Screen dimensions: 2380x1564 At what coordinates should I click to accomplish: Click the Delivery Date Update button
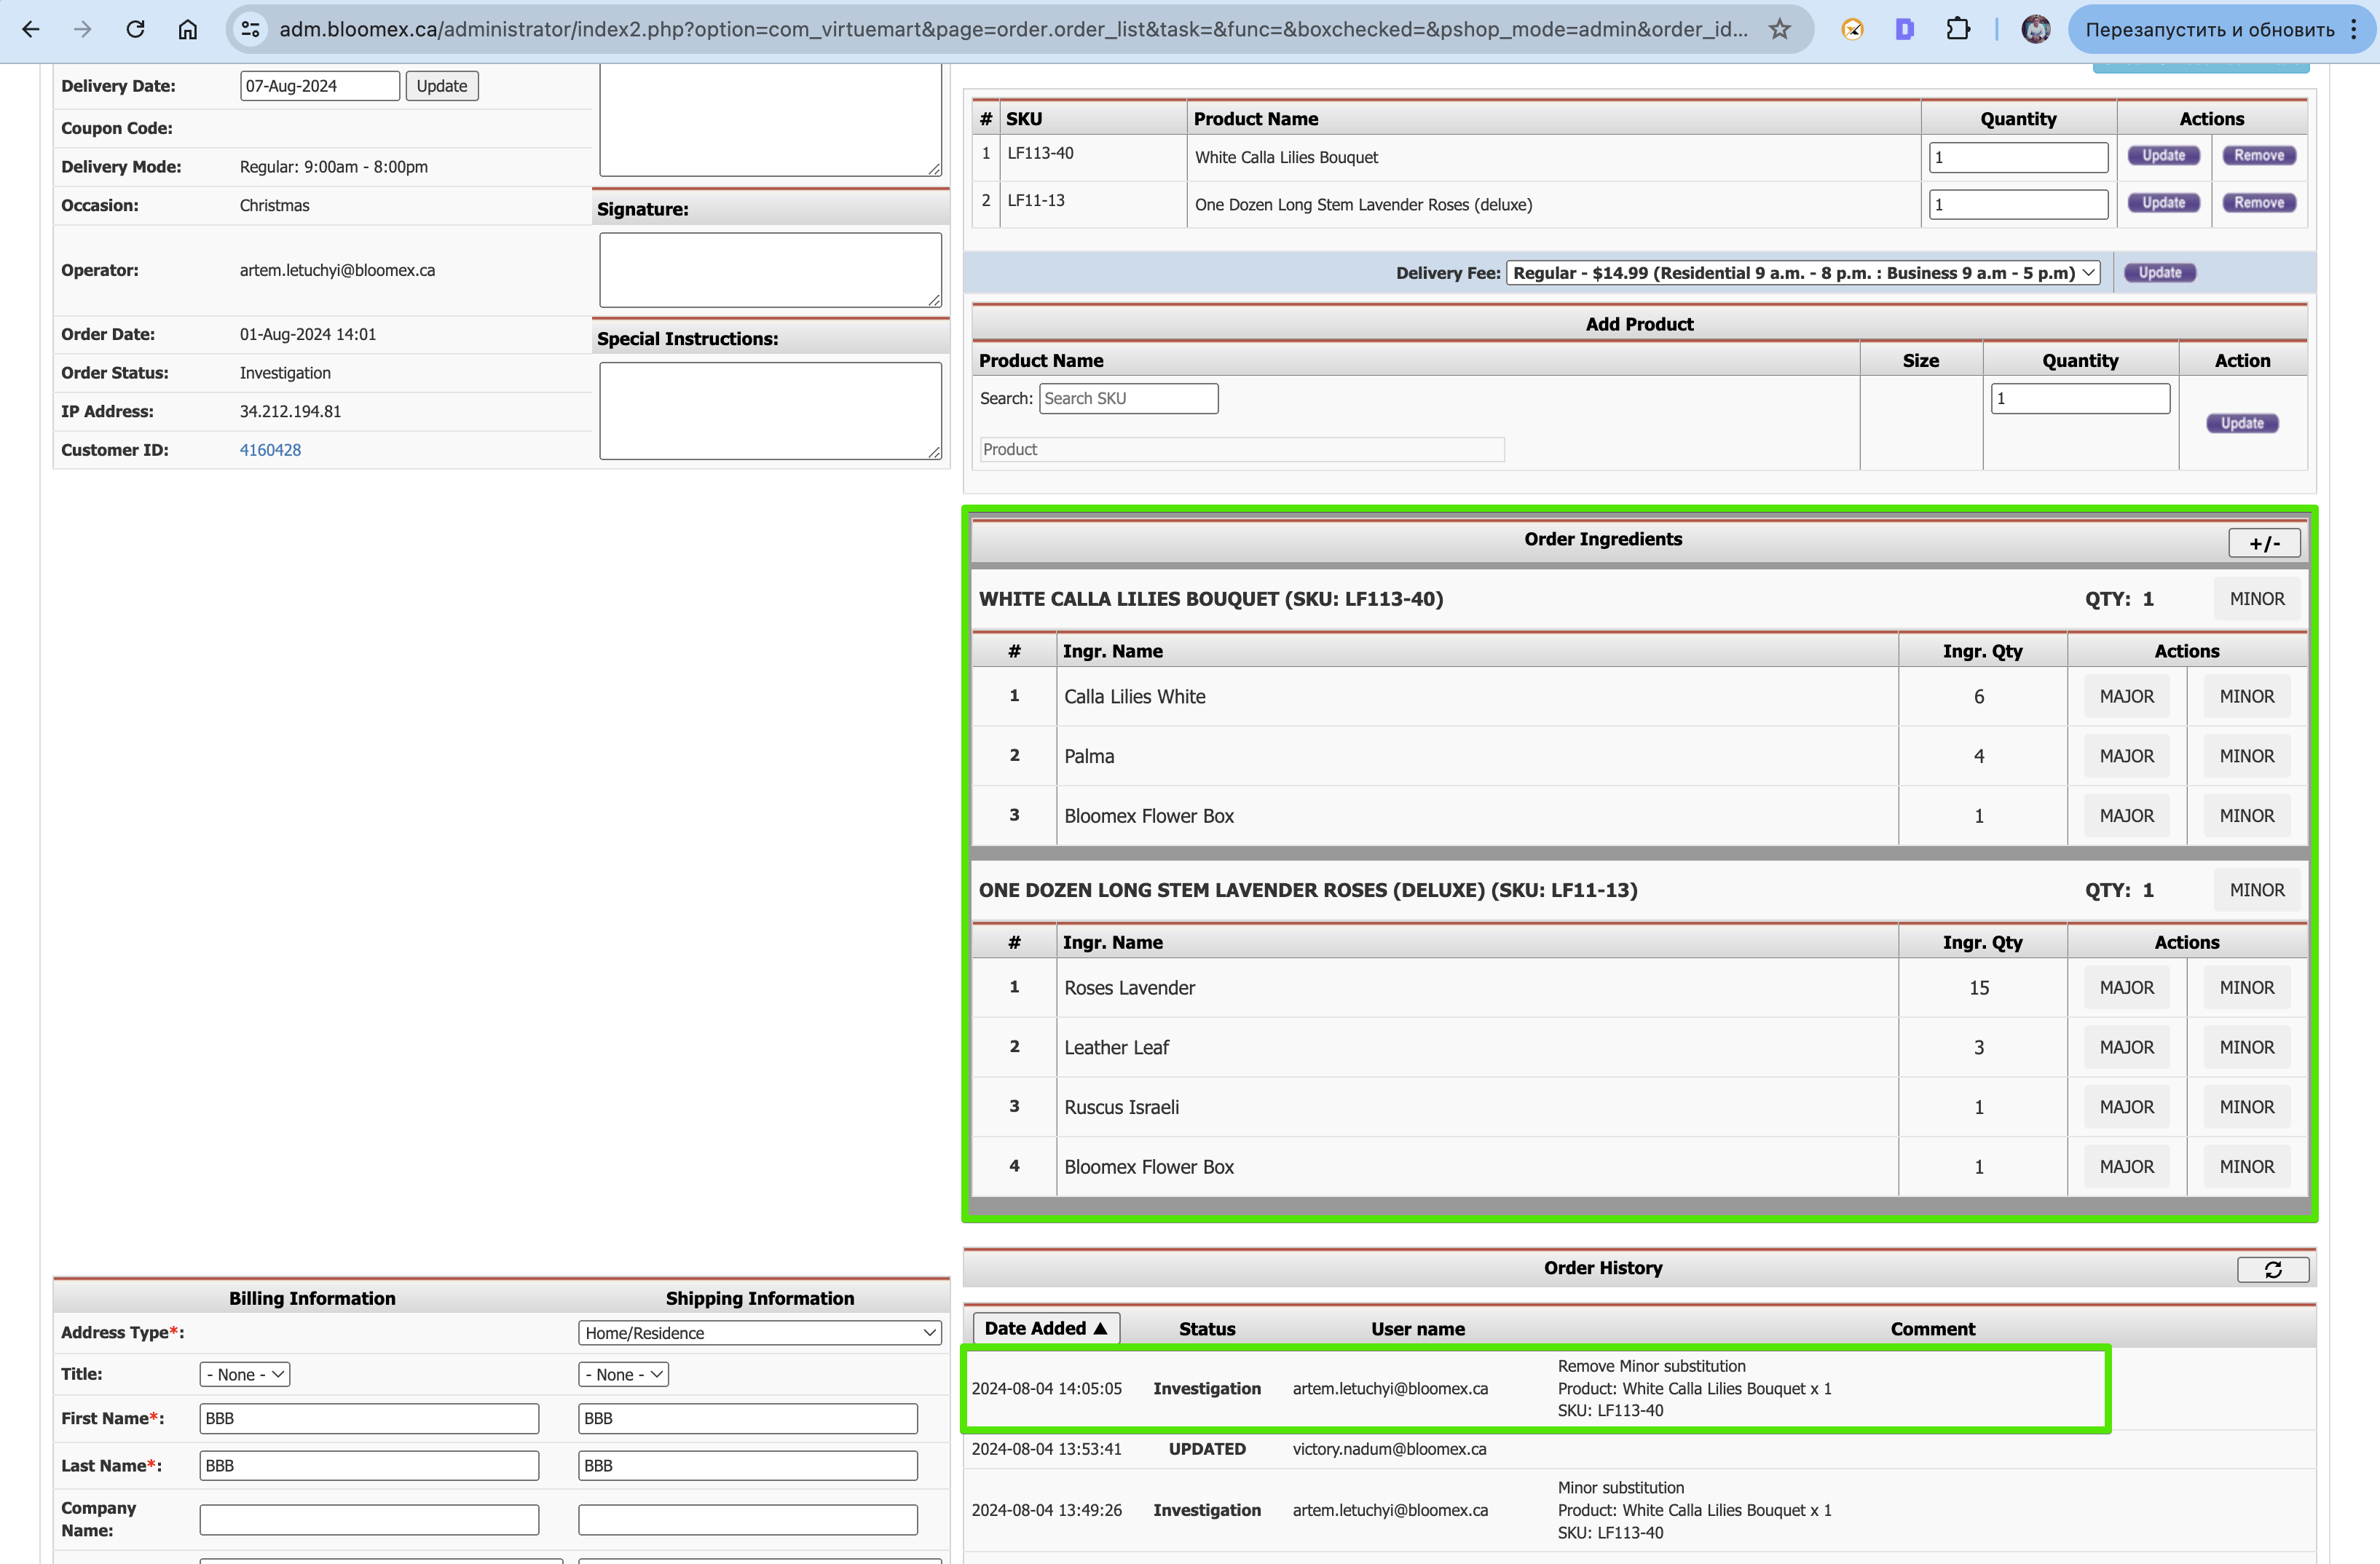click(442, 86)
